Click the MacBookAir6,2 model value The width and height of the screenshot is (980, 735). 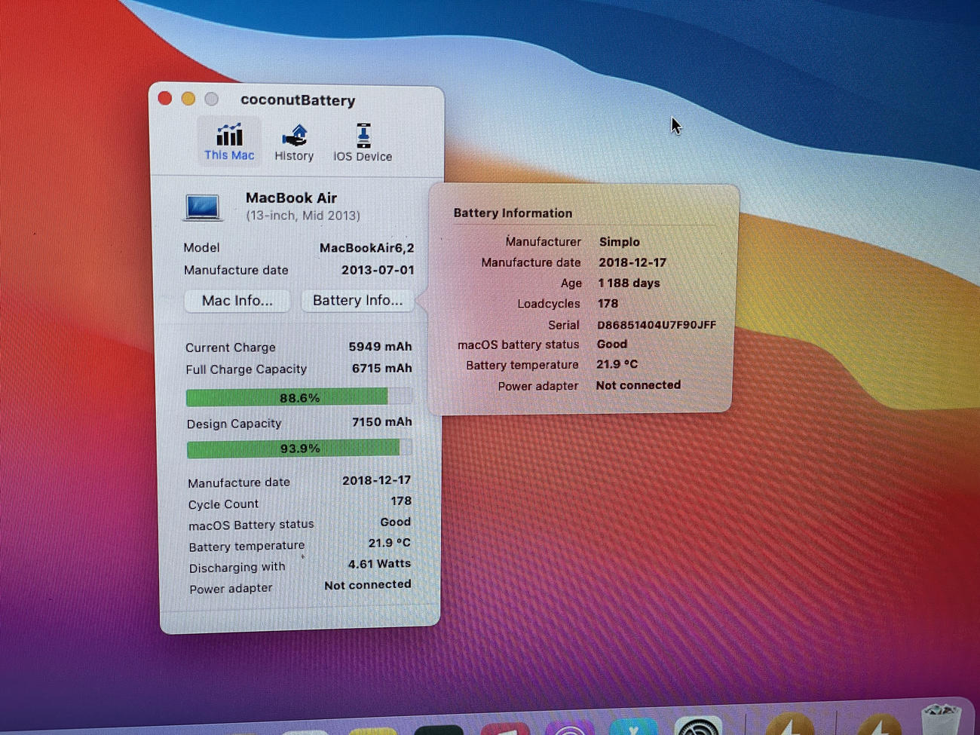pyautogui.click(x=366, y=248)
